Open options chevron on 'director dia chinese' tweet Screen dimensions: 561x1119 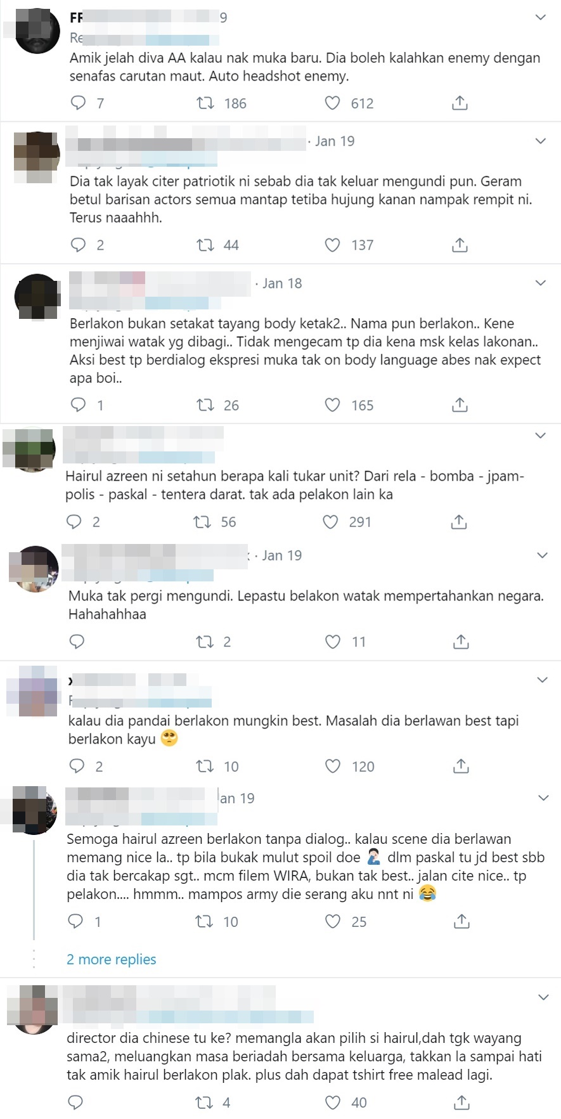pyautogui.click(x=543, y=997)
